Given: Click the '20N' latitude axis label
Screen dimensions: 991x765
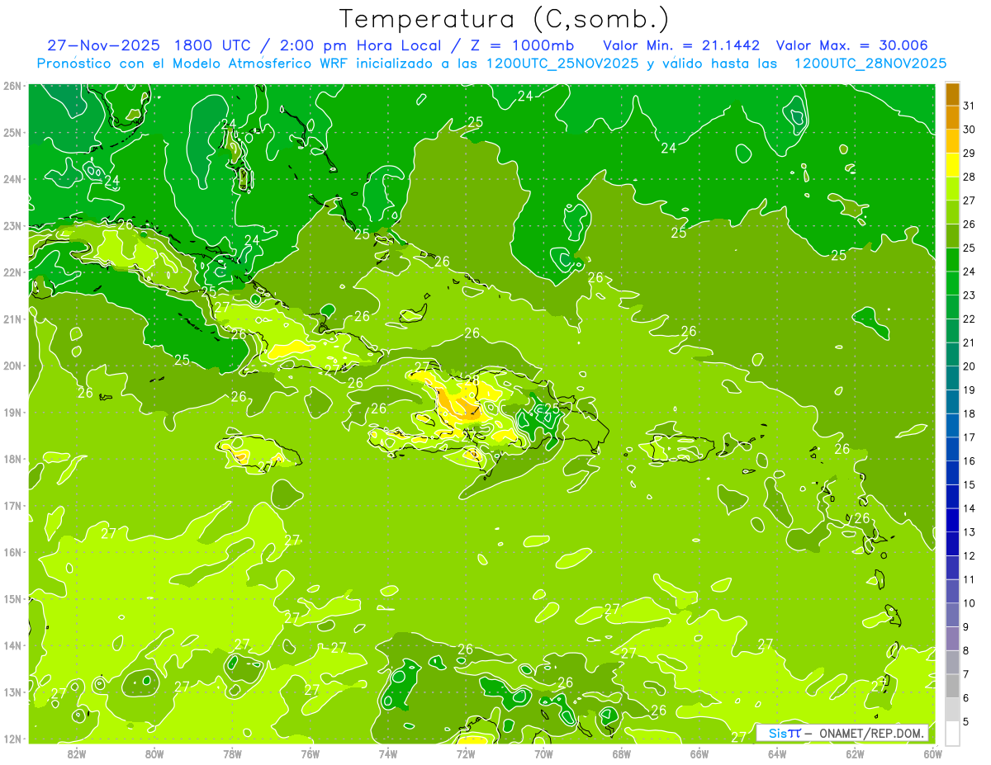Looking at the screenshot, I should pyautogui.click(x=12, y=366).
